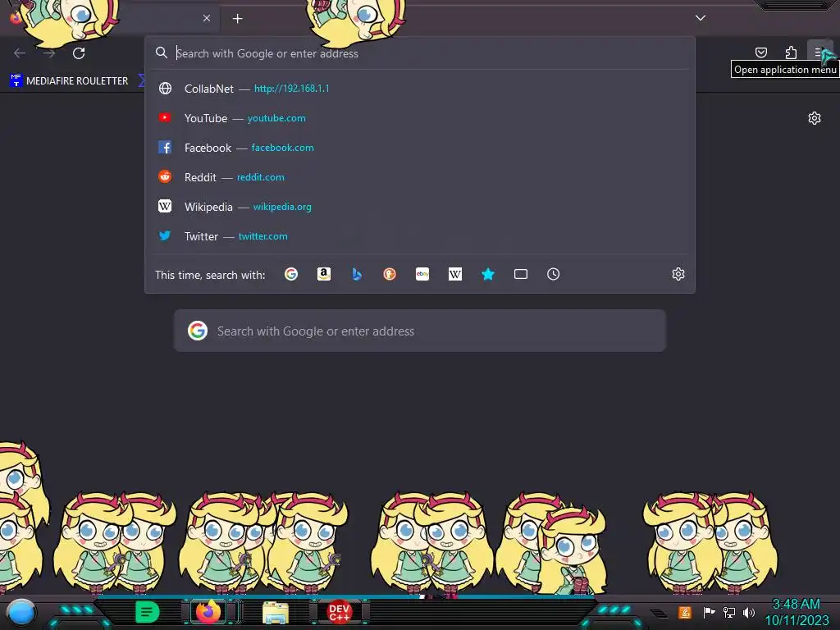
Task: Open new tab page personalize gear
Action: 815,118
